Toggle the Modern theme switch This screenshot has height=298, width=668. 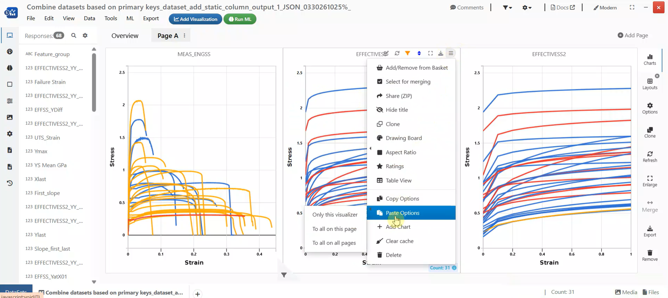605,8
